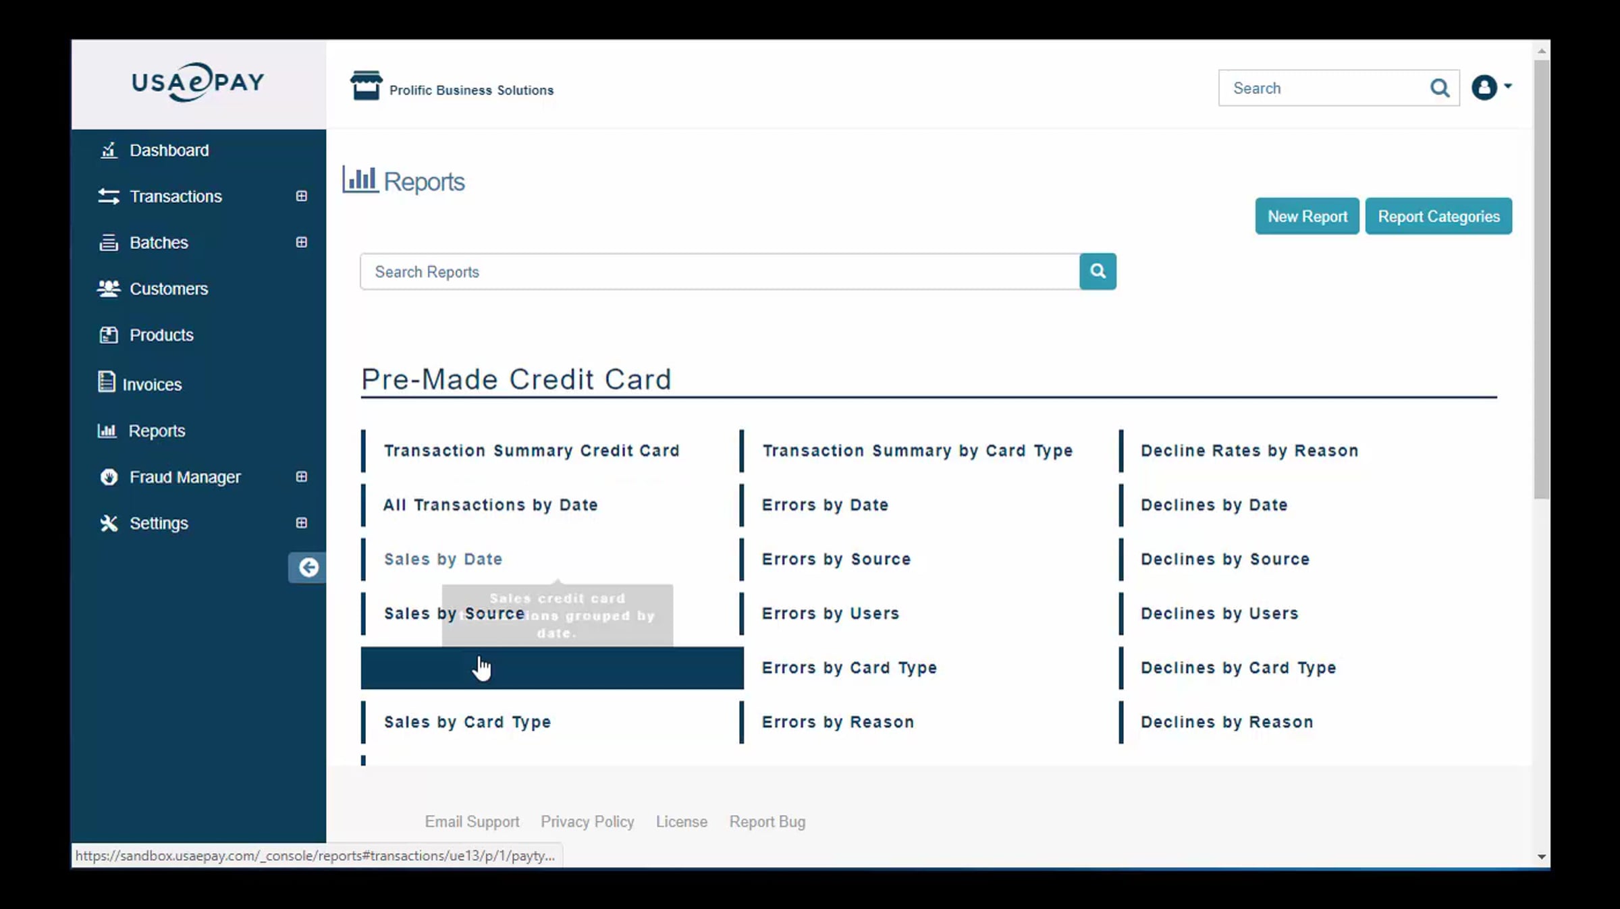Click the teal Search Reports magnifier button
Viewport: 1620px width, 909px height.
[x=1098, y=271]
